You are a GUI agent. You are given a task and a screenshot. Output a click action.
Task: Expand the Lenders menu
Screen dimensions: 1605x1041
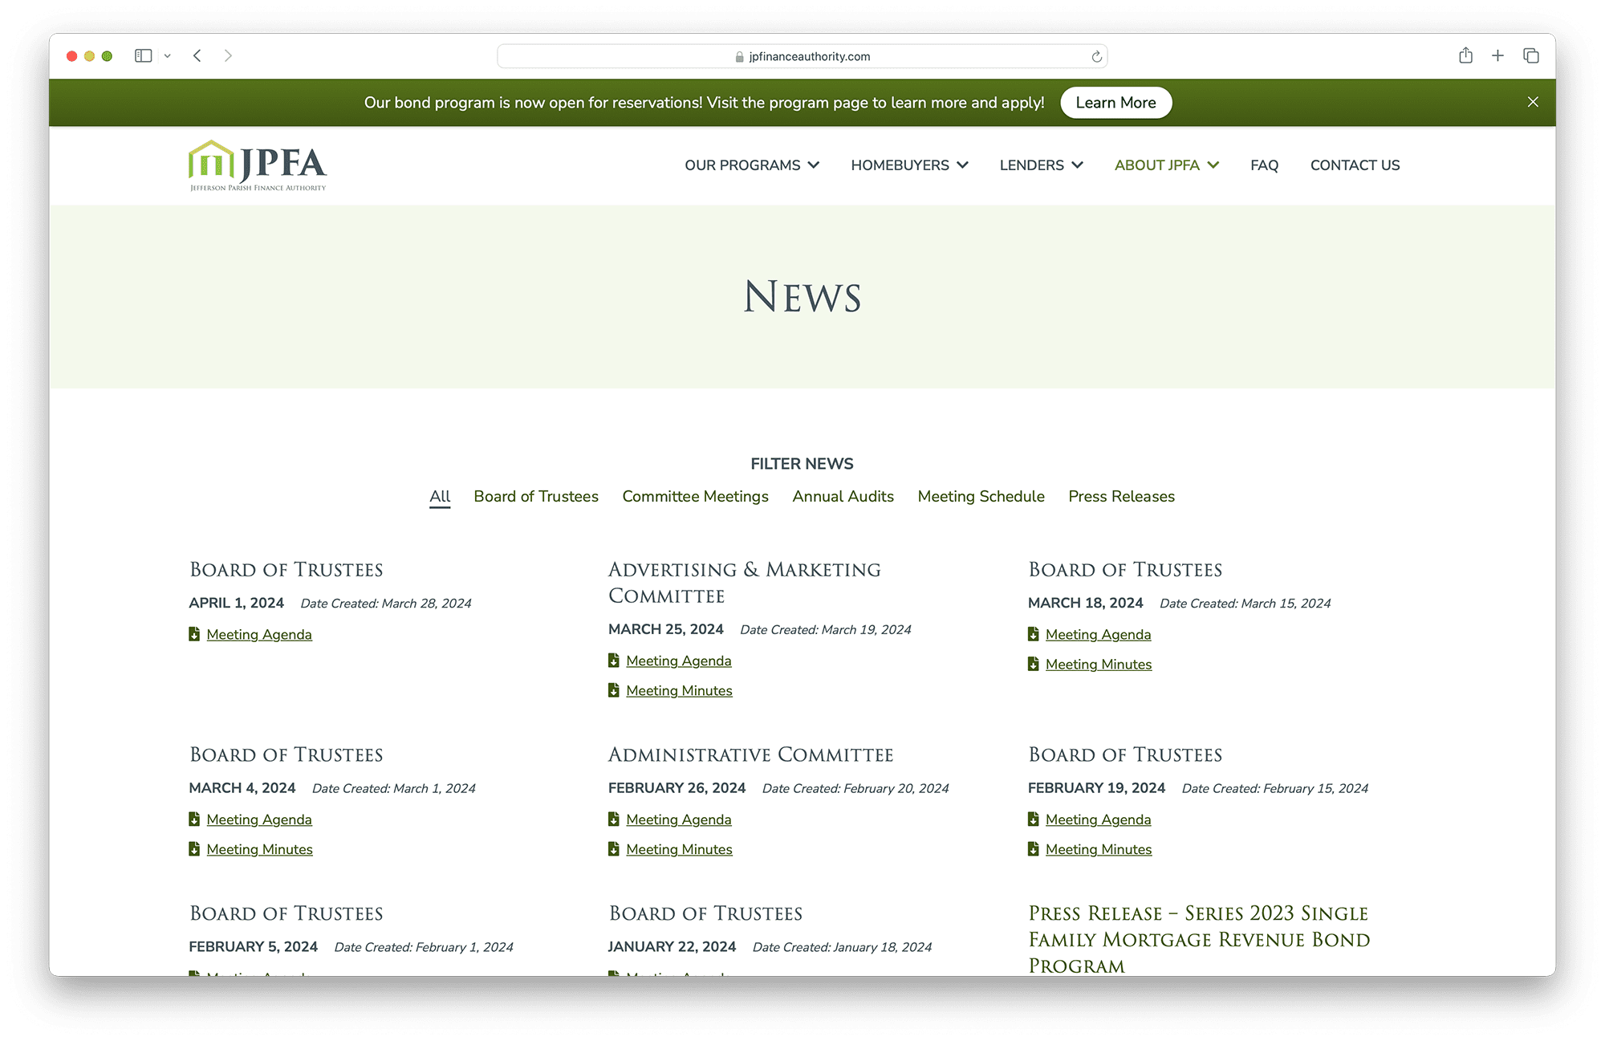point(1041,165)
